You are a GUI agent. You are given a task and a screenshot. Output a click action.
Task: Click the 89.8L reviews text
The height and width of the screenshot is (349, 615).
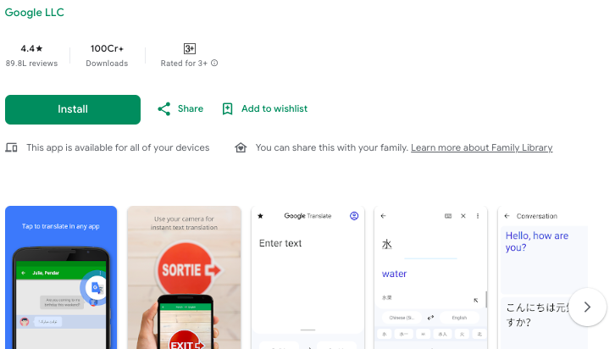[32, 64]
